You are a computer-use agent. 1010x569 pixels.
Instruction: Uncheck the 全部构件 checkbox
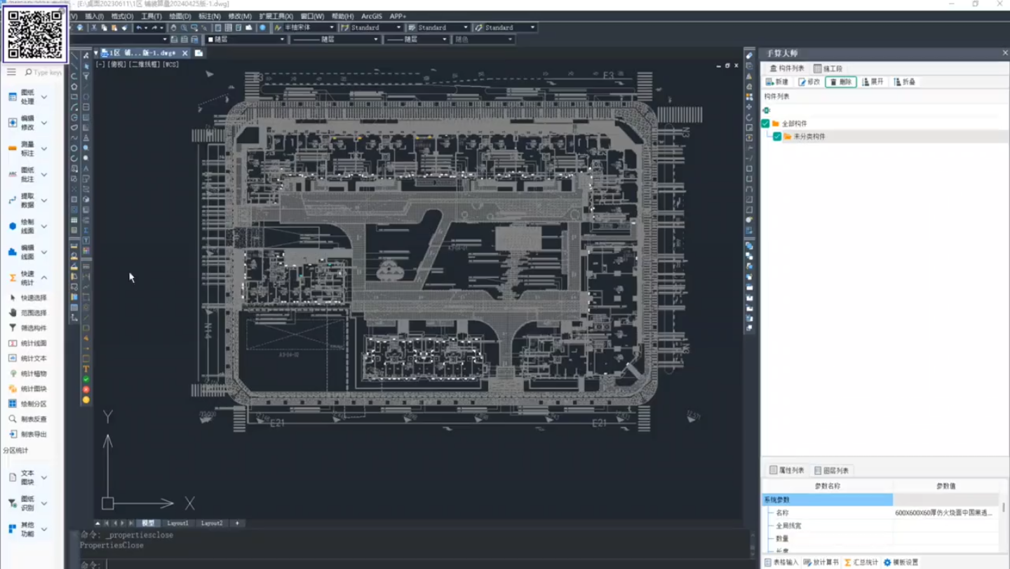coord(765,123)
